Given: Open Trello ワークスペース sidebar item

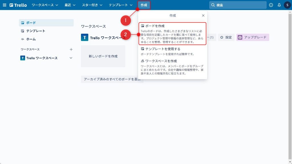Looking at the screenshot, I should pos(46,58).
